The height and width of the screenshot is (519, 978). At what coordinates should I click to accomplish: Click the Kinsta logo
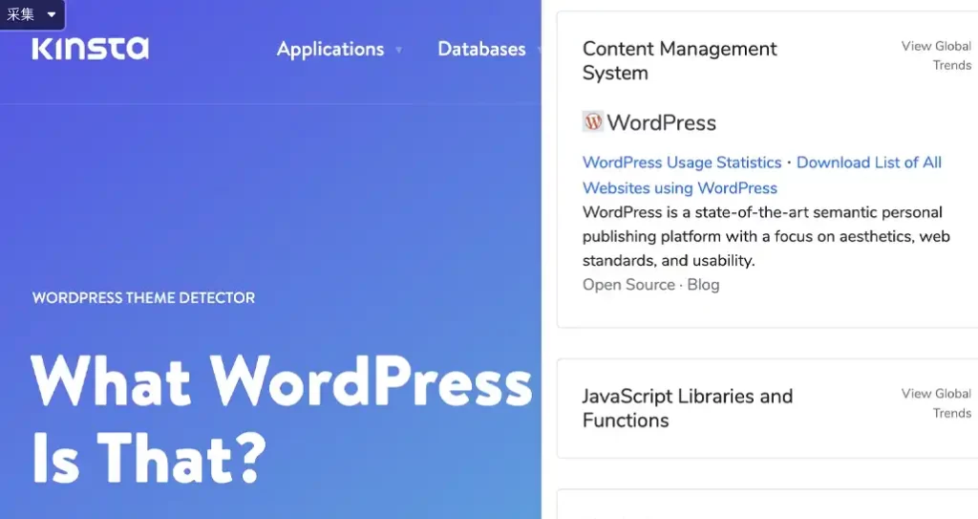coord(90,49)
